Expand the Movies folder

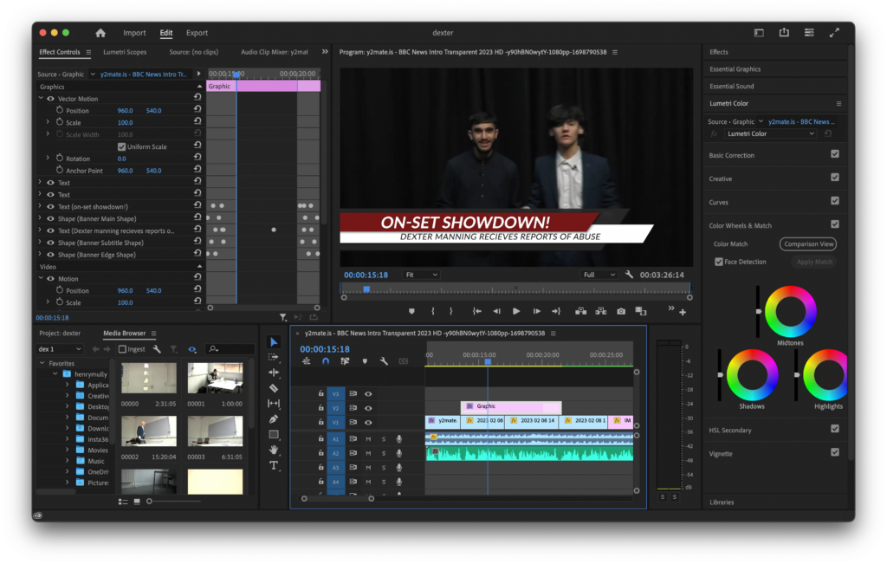pos(68,450)
